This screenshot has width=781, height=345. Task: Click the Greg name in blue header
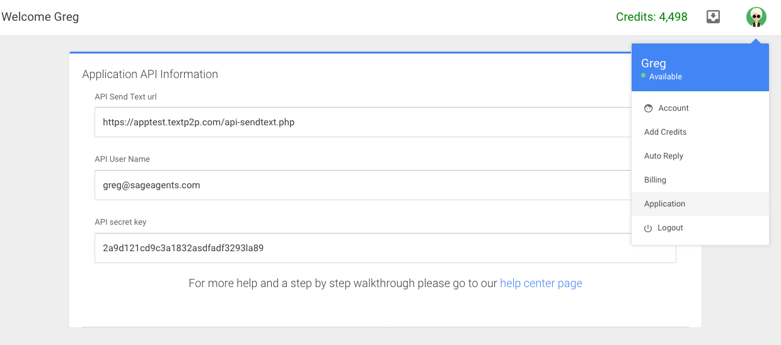(x=654, y=63)
